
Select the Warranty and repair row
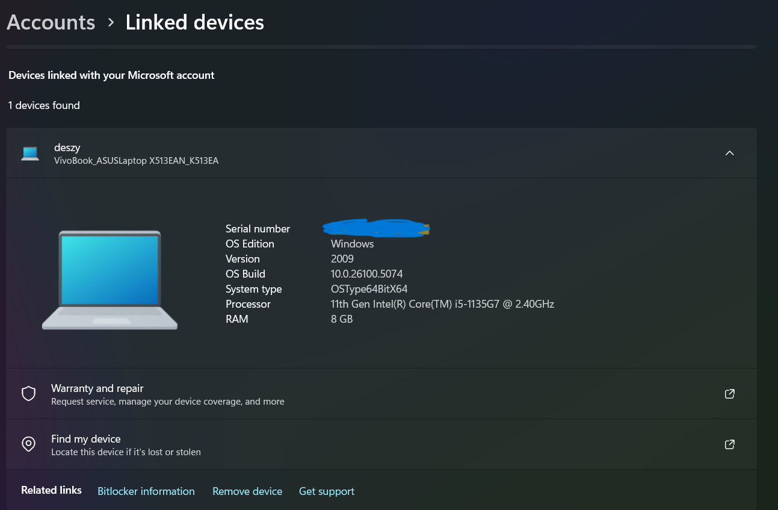381,394
